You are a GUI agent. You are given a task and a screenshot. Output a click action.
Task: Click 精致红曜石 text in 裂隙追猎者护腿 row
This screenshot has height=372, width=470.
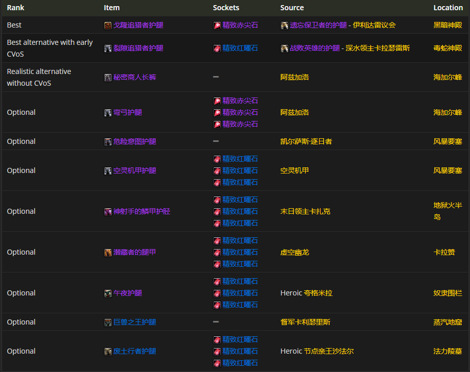(x=240, y=48)
